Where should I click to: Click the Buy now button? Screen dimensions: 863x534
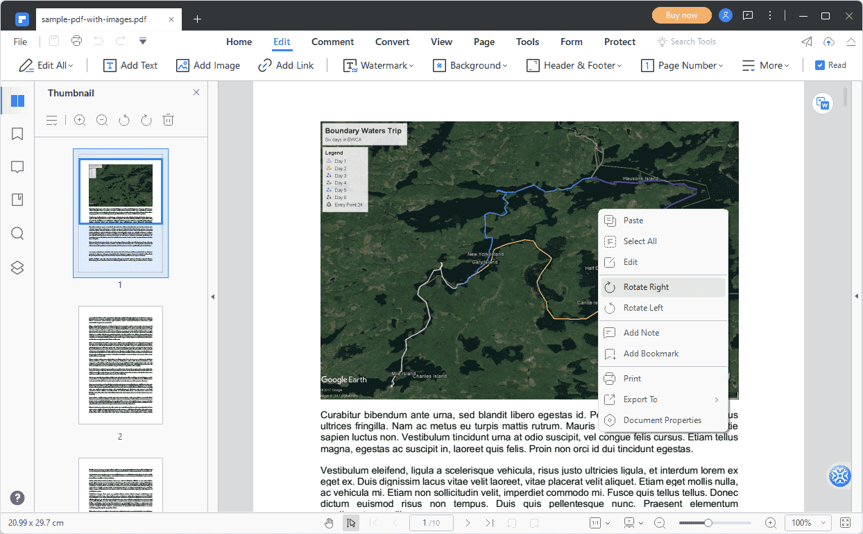coord(681,15)
